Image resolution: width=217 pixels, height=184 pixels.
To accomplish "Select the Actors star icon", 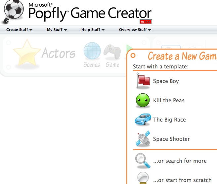I will pos(27,52).
